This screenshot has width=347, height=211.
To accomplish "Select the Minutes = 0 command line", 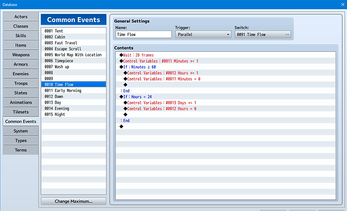I will 225,79.
